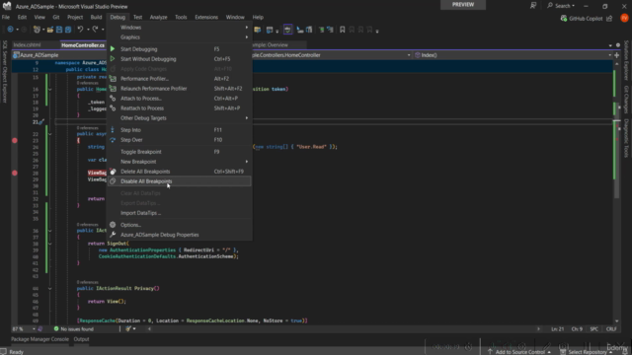Open the 87 % zoom dropdown
This screenshot has width=632, height=355.
point(24,328)
